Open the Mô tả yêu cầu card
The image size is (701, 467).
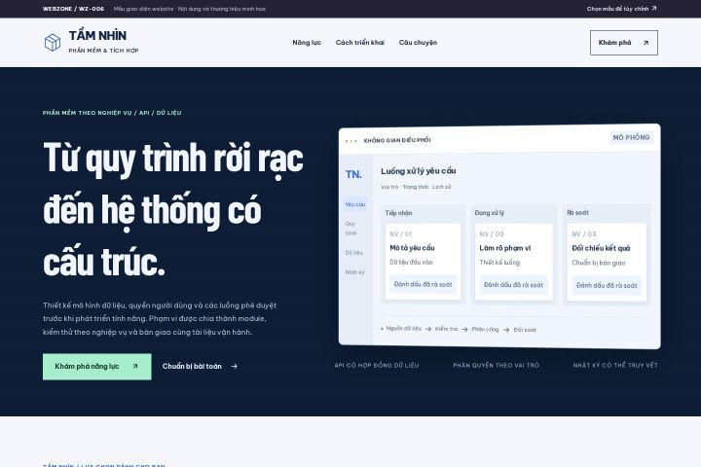tap(423, 261)
